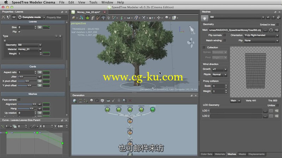Click the light bulb icon in viewport
The image size is (282, 158).
[x=191, y=29]
